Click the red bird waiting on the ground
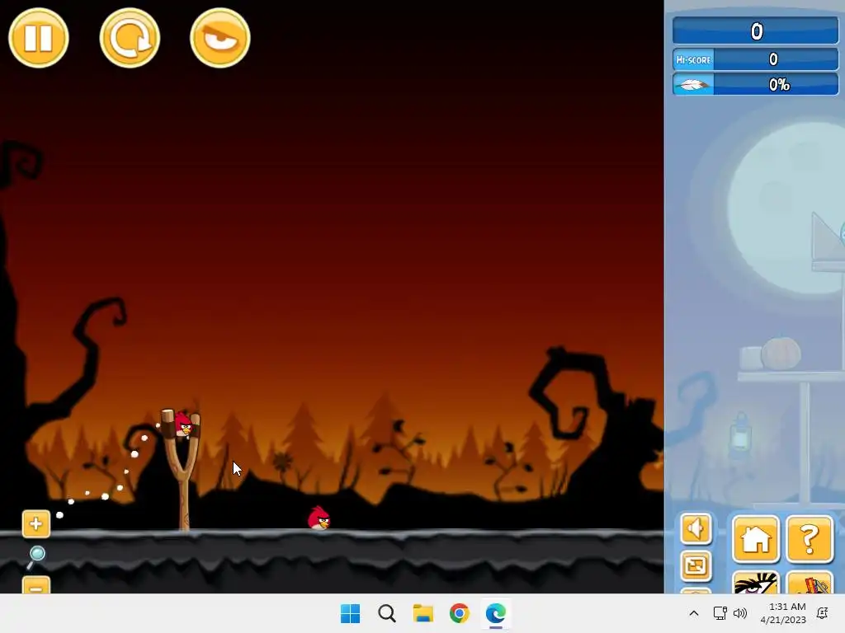845x633 pixels. click(x=319, y=518)
